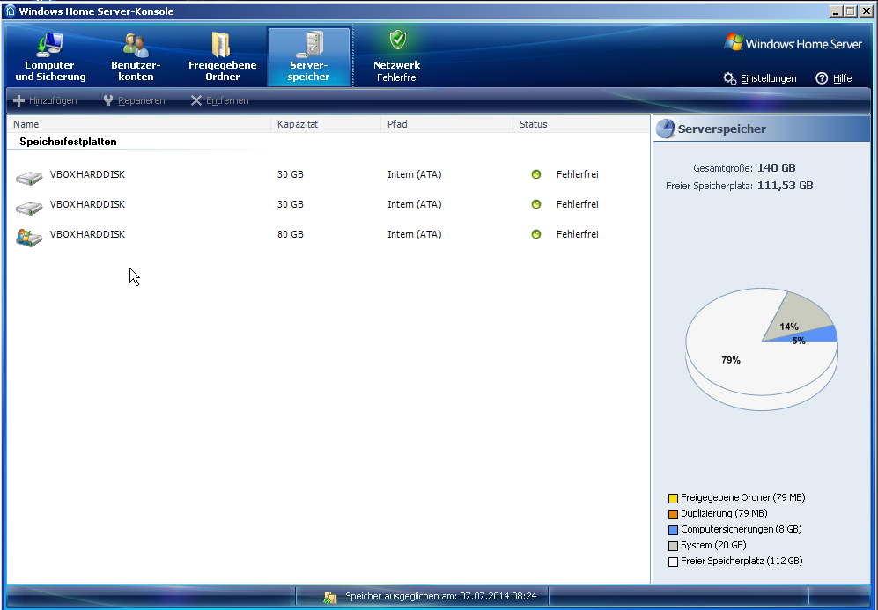This screenshot has width=878, height=610.
Task: Open Hilfe
Action: tap(834, 78)
